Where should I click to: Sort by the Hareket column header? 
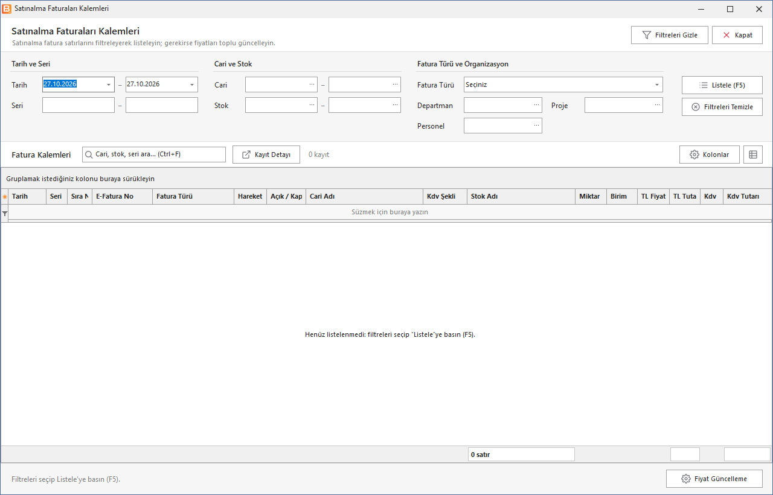250,196
